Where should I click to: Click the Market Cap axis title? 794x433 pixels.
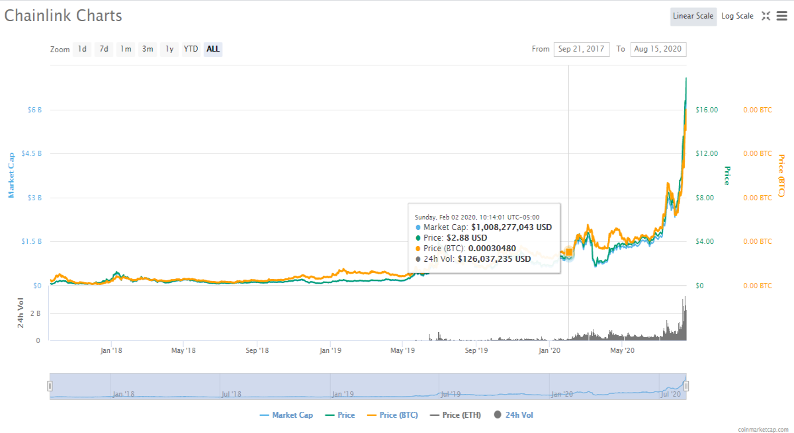(x=11, y=175)
